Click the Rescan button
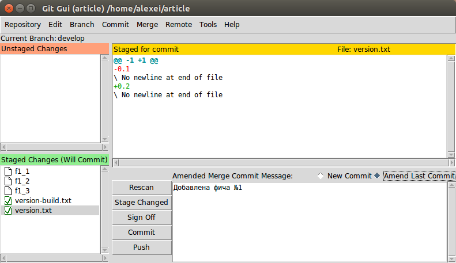Viewport: 456px width, 263px height. click(142, 188)
